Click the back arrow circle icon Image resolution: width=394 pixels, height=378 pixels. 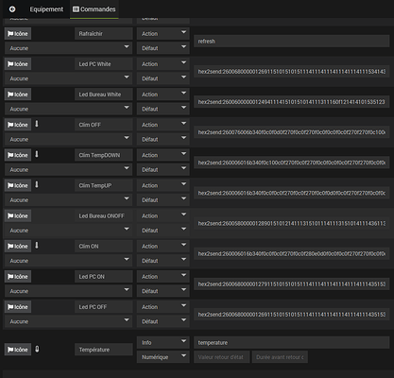[12, 9]
